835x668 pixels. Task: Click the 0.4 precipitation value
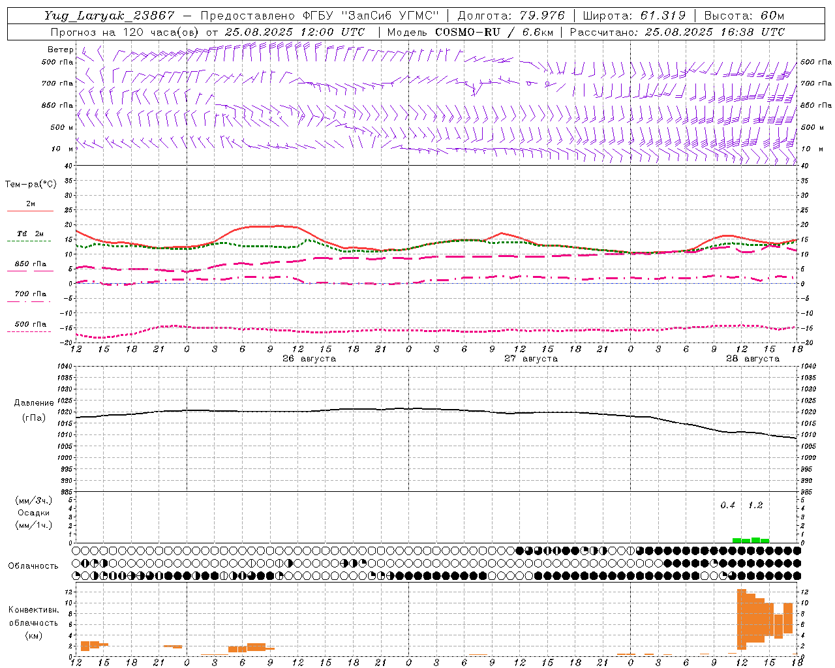point(728,505)
